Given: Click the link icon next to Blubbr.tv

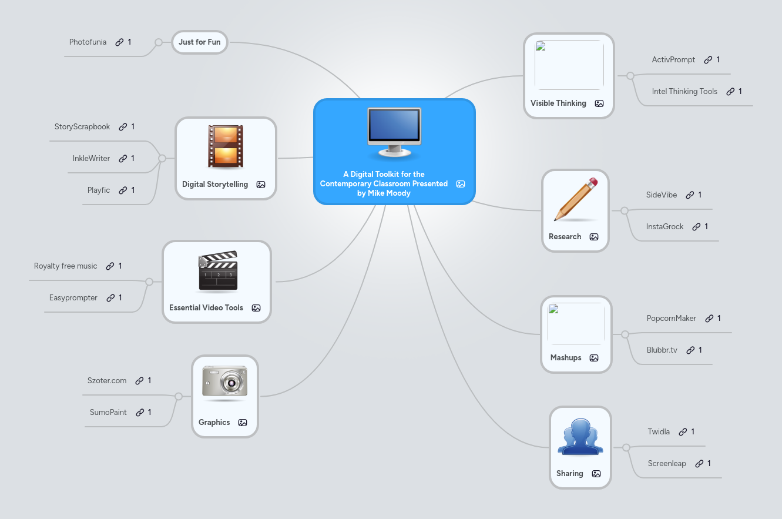Looking at the screenshot, I should click(x=690, y=350).
